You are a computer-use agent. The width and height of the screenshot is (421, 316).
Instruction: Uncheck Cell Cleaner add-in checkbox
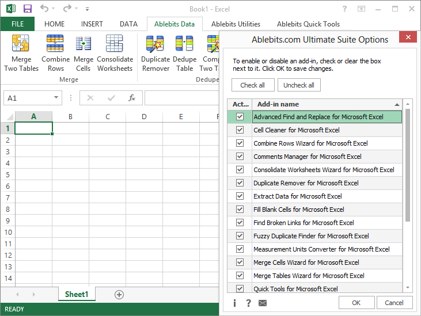(x=240, y=130)
